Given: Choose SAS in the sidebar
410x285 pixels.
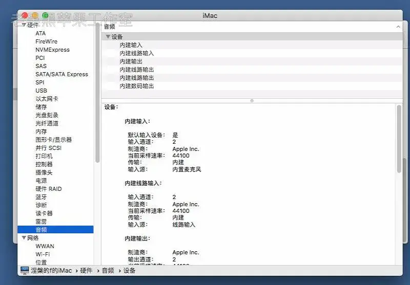Looking at the screenshot, I should (41, 66).
